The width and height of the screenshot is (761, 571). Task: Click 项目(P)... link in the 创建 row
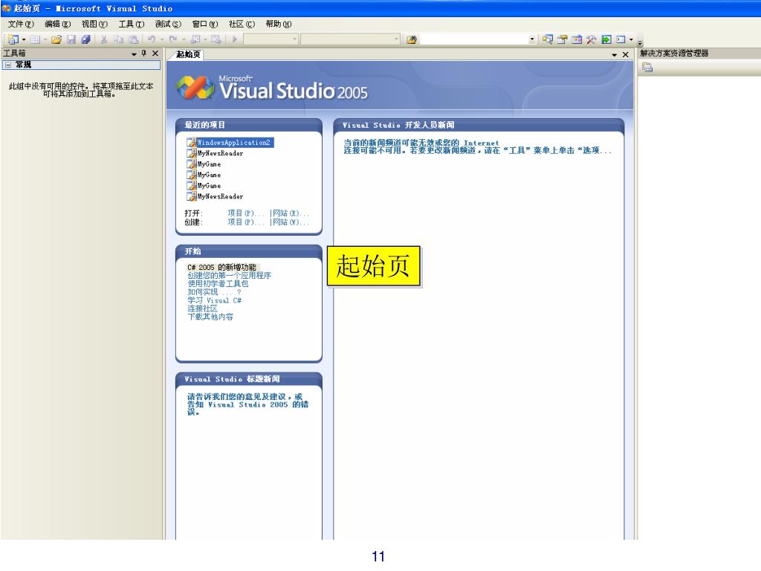245,222
